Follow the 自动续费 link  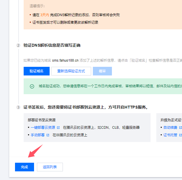coord(170,128)
